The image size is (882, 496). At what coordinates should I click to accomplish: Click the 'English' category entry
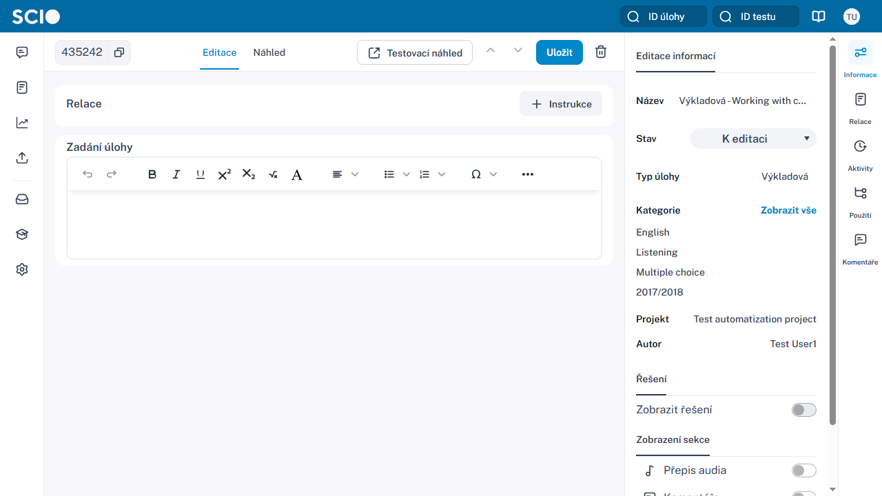[653, 232]
